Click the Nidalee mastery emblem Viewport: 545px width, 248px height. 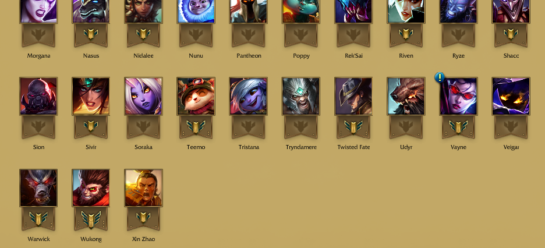[x=143, y=34]
